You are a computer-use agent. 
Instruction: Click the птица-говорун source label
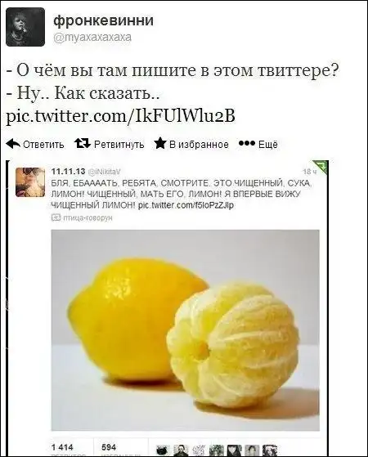coord(88,217)
